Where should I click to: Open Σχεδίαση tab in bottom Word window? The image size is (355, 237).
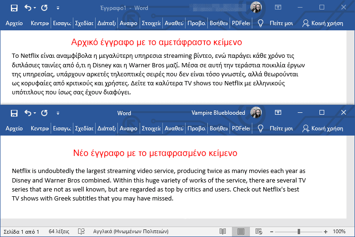(84, 128)
